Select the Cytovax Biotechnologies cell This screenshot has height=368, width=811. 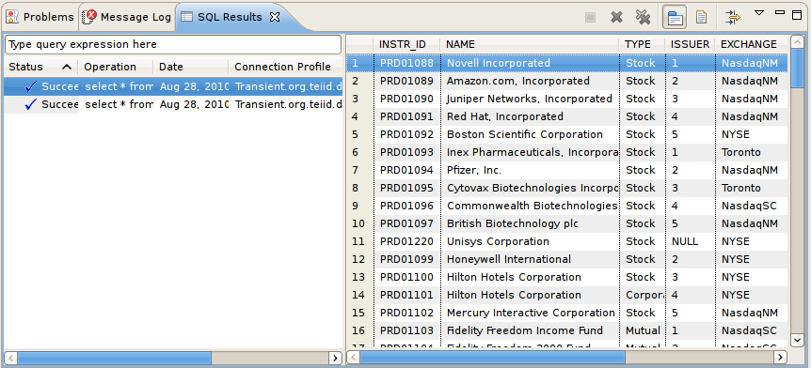pos(530,188)
